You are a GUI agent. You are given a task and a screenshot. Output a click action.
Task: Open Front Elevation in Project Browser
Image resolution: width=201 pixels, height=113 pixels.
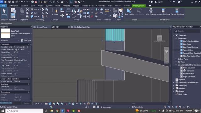pos(189,68)
